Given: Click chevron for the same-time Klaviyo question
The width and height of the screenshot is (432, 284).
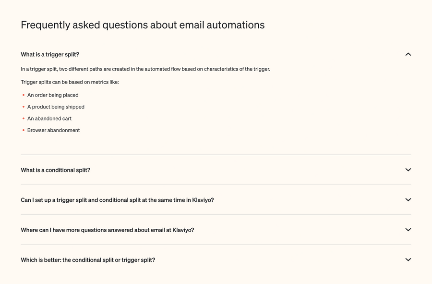Looking at the screenshot, I should [x=408, y=199].
